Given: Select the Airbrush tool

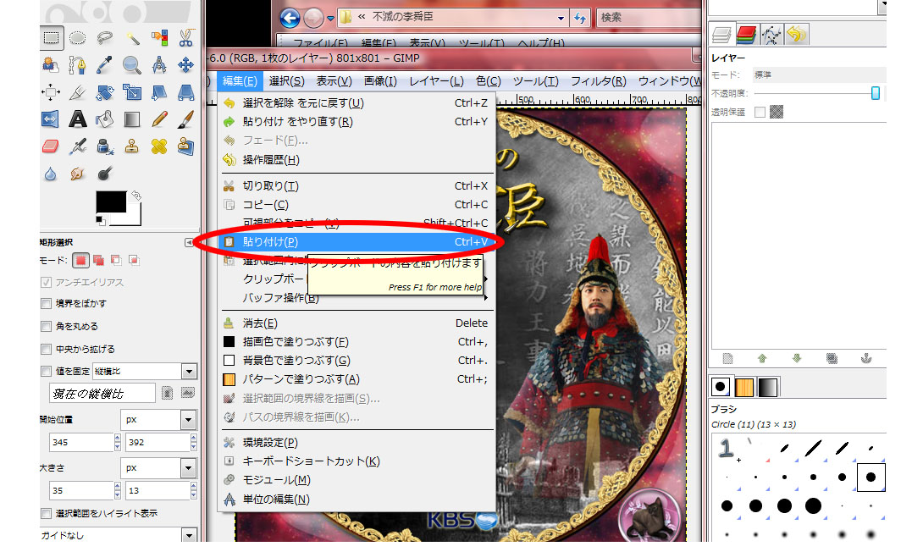Looking at the screenshot, I should (77, 146).
